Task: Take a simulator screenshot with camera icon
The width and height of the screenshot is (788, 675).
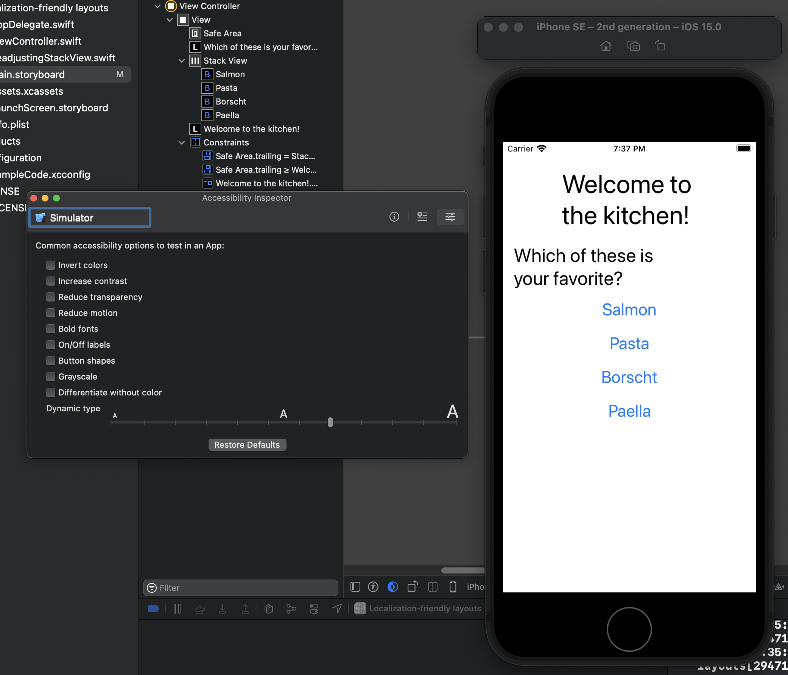Action: coord(633,46)
